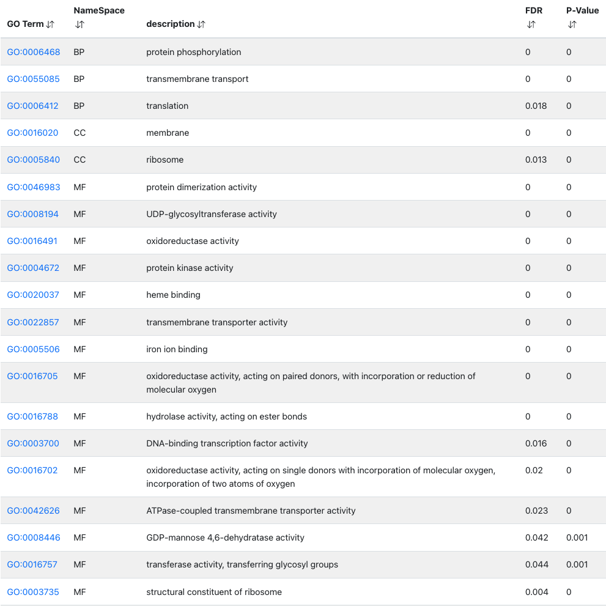Select the GO:0016491 oxidoreductase link
Screen dimensions: 606x606
pyautogui.click(x=32, y=241)
